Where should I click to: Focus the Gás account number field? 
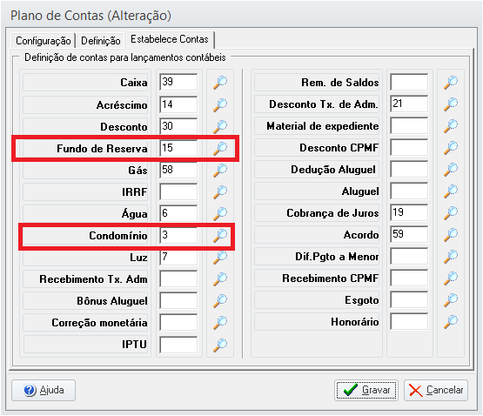[x=178, y=170]
